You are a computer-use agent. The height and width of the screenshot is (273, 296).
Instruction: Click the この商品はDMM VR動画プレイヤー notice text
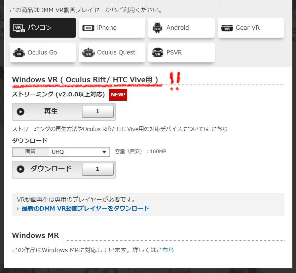86,10
